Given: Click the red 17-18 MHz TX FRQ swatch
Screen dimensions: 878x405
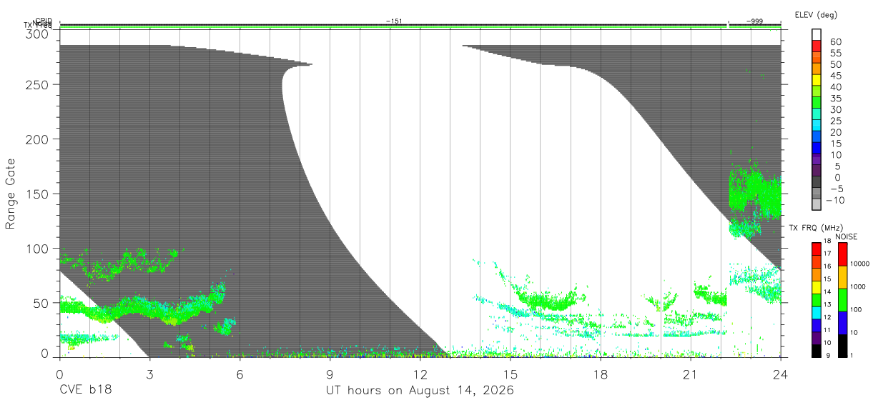Looking at the screenshot, I should [x=816, y=249].
